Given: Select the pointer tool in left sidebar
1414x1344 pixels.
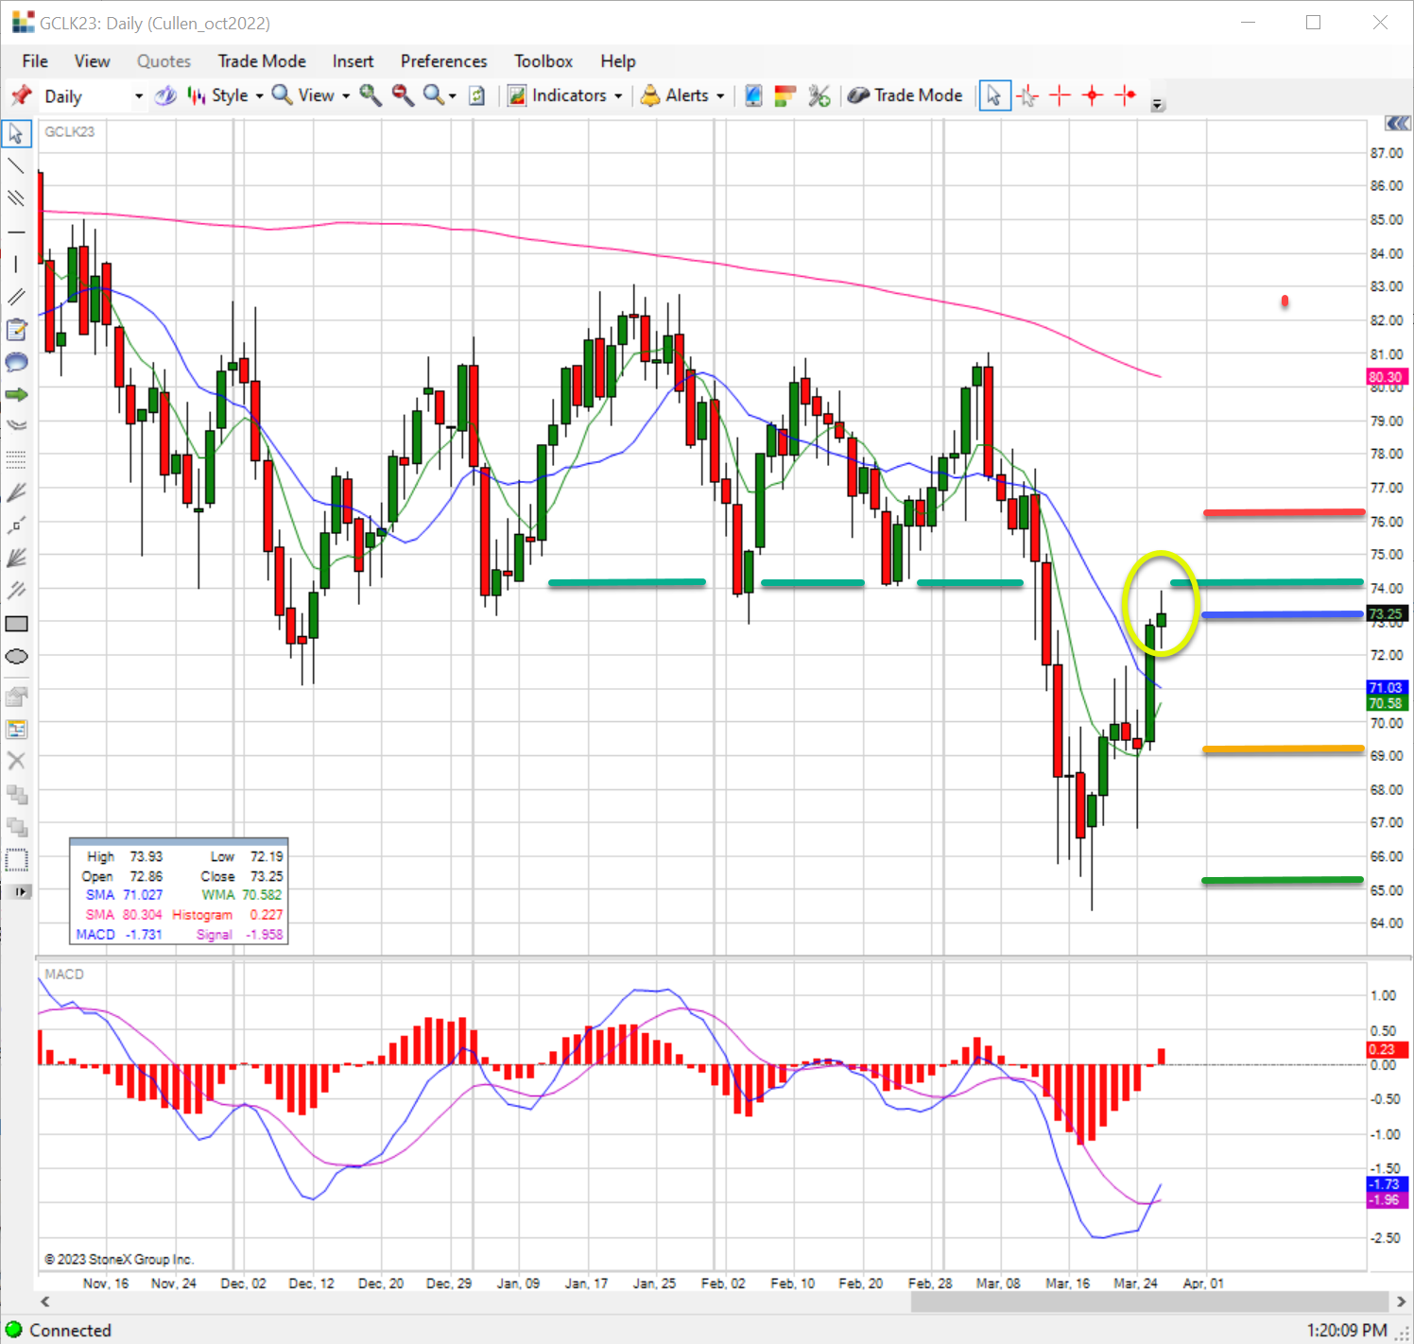Looking at the screenshot, I should coord(16,133).
